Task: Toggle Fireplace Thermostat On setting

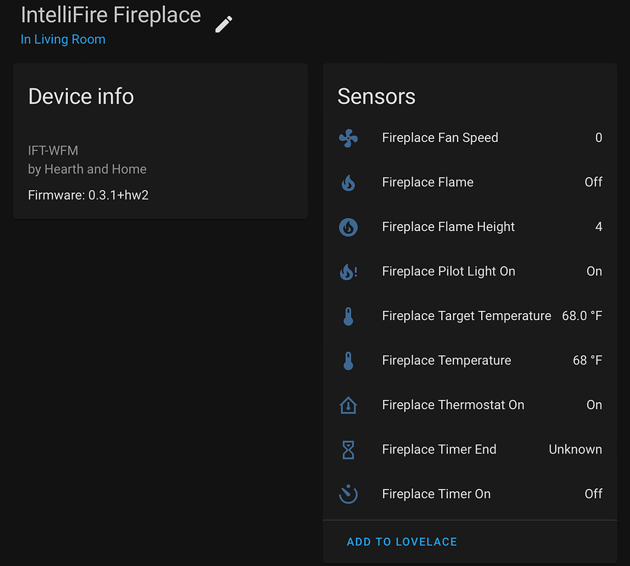Action: (x=594, y=405)
